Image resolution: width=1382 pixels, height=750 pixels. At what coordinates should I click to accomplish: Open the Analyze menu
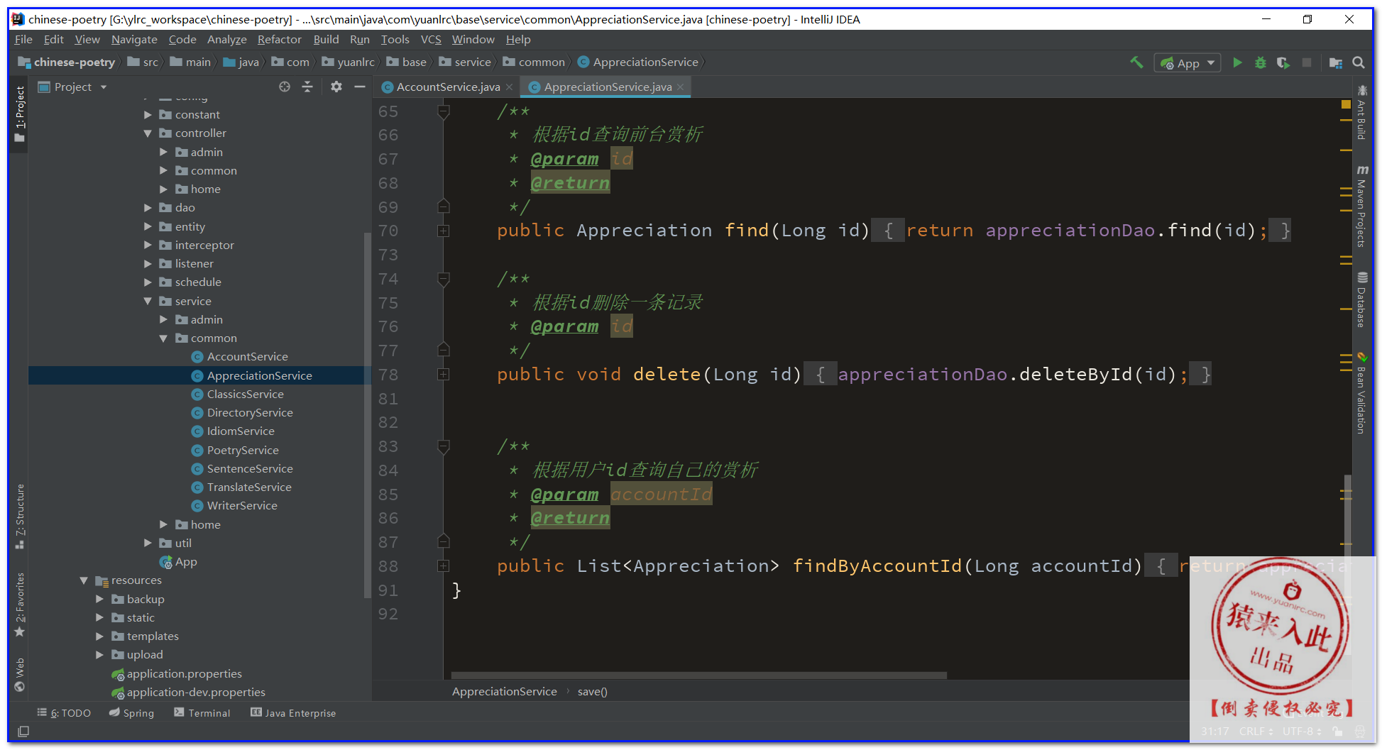[226, 40]
